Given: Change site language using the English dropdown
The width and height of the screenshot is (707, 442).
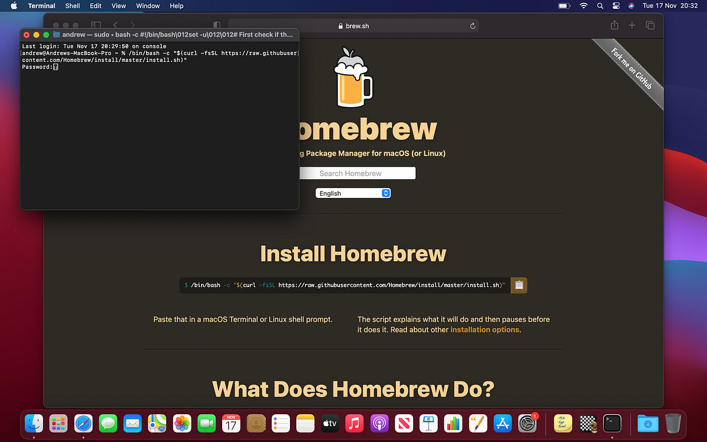Looking at the screenshot, I should tap(352, 193).
